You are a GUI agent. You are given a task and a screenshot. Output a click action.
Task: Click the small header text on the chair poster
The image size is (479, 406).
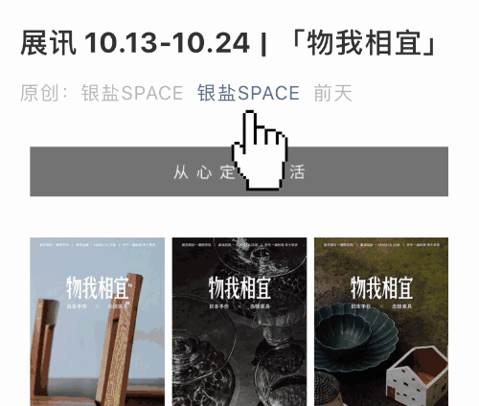[98, 245]
